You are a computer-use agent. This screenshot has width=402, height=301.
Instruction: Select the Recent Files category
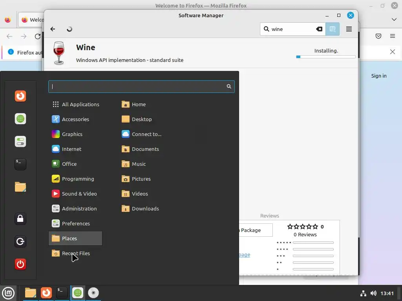tap(75, 253)
